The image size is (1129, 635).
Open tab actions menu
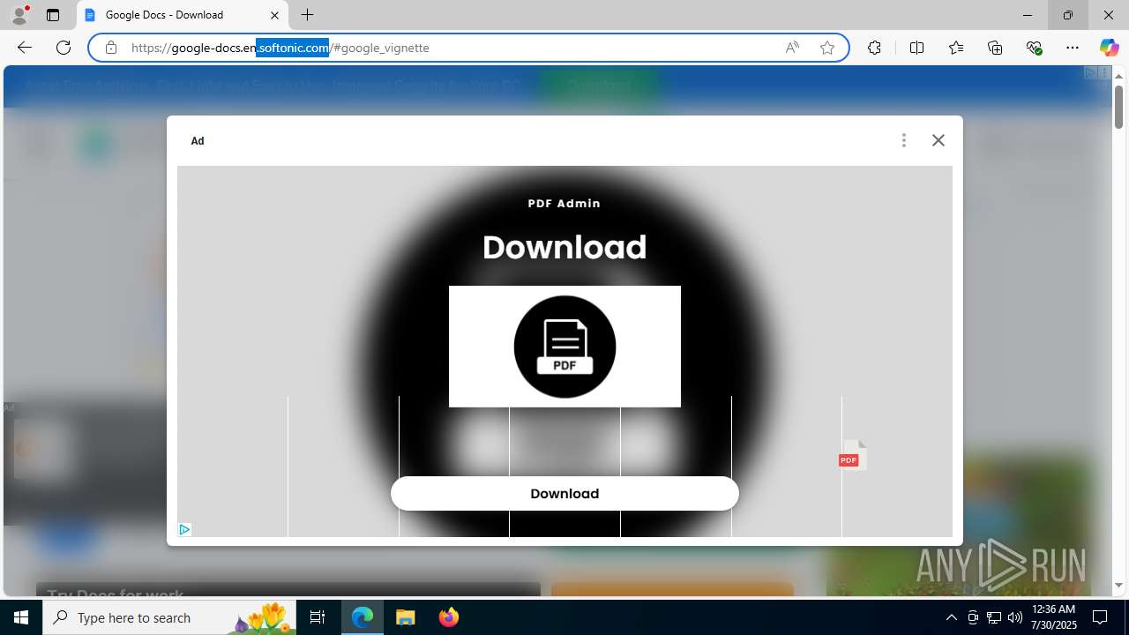point(53,15)
